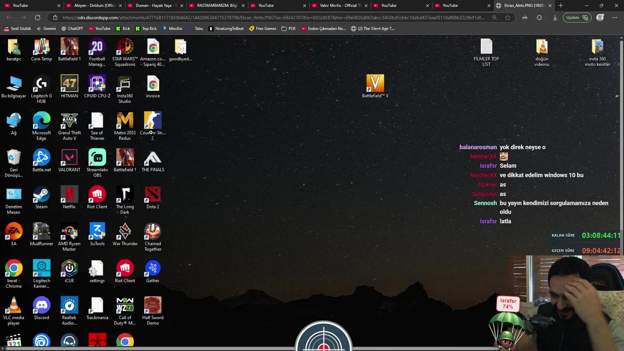The image size is (624, 351).
Task: Open the Football Manager 20 desktop icon
Action: [97, 53]
